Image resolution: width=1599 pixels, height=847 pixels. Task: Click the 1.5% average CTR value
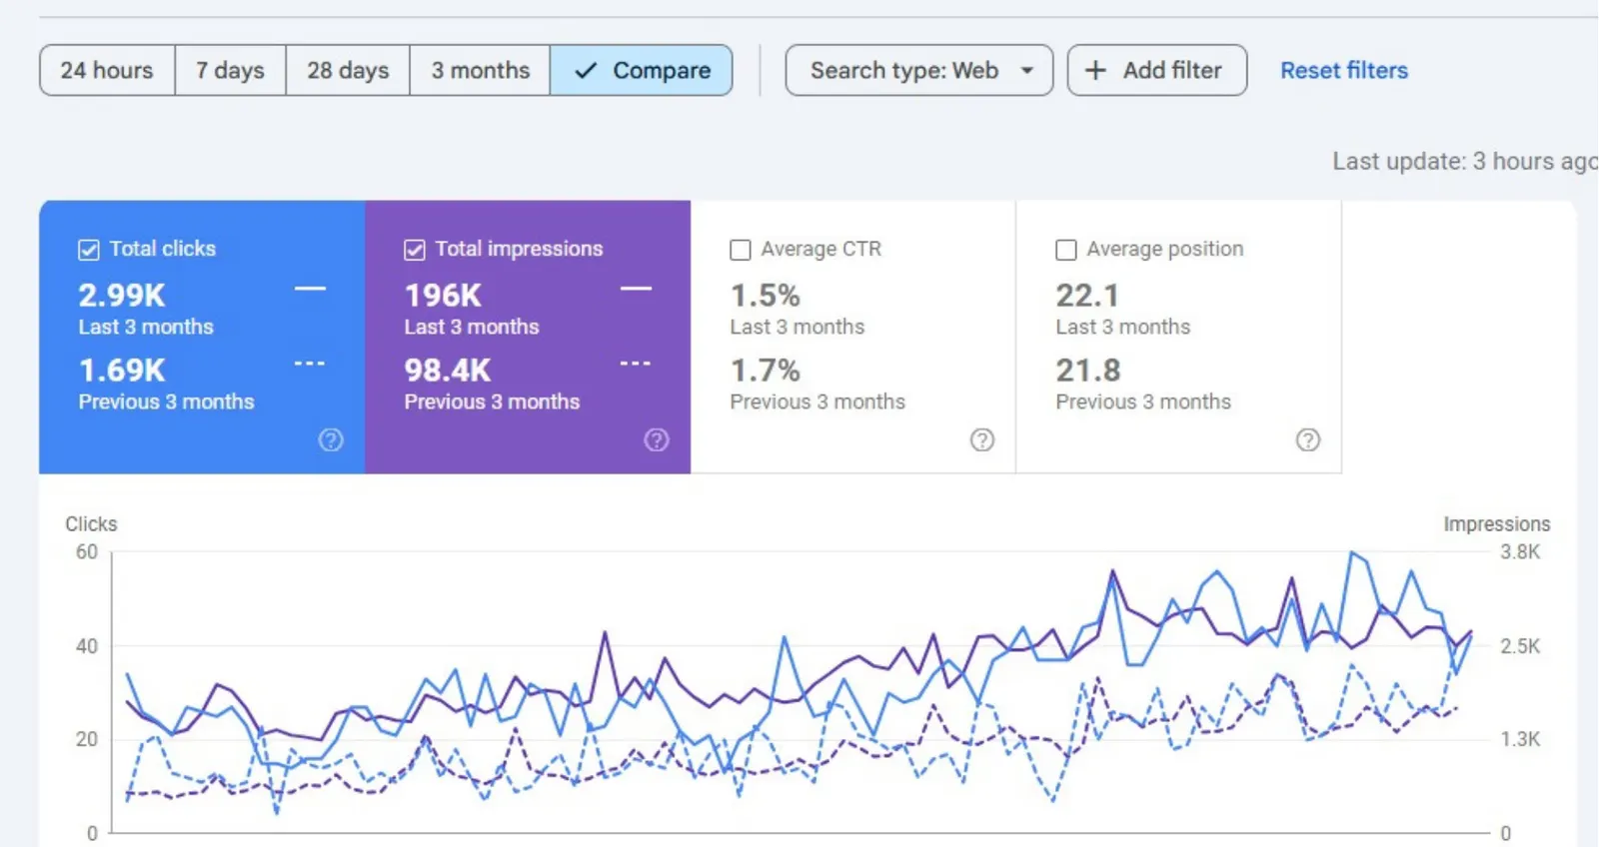tap(766, 296)
